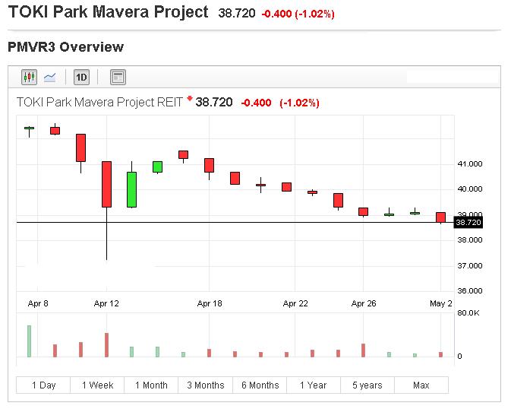This screenshot has width=511, height=409.
Task: Click the red volume bar at Apr 26
Action: [x=364, y=350]
